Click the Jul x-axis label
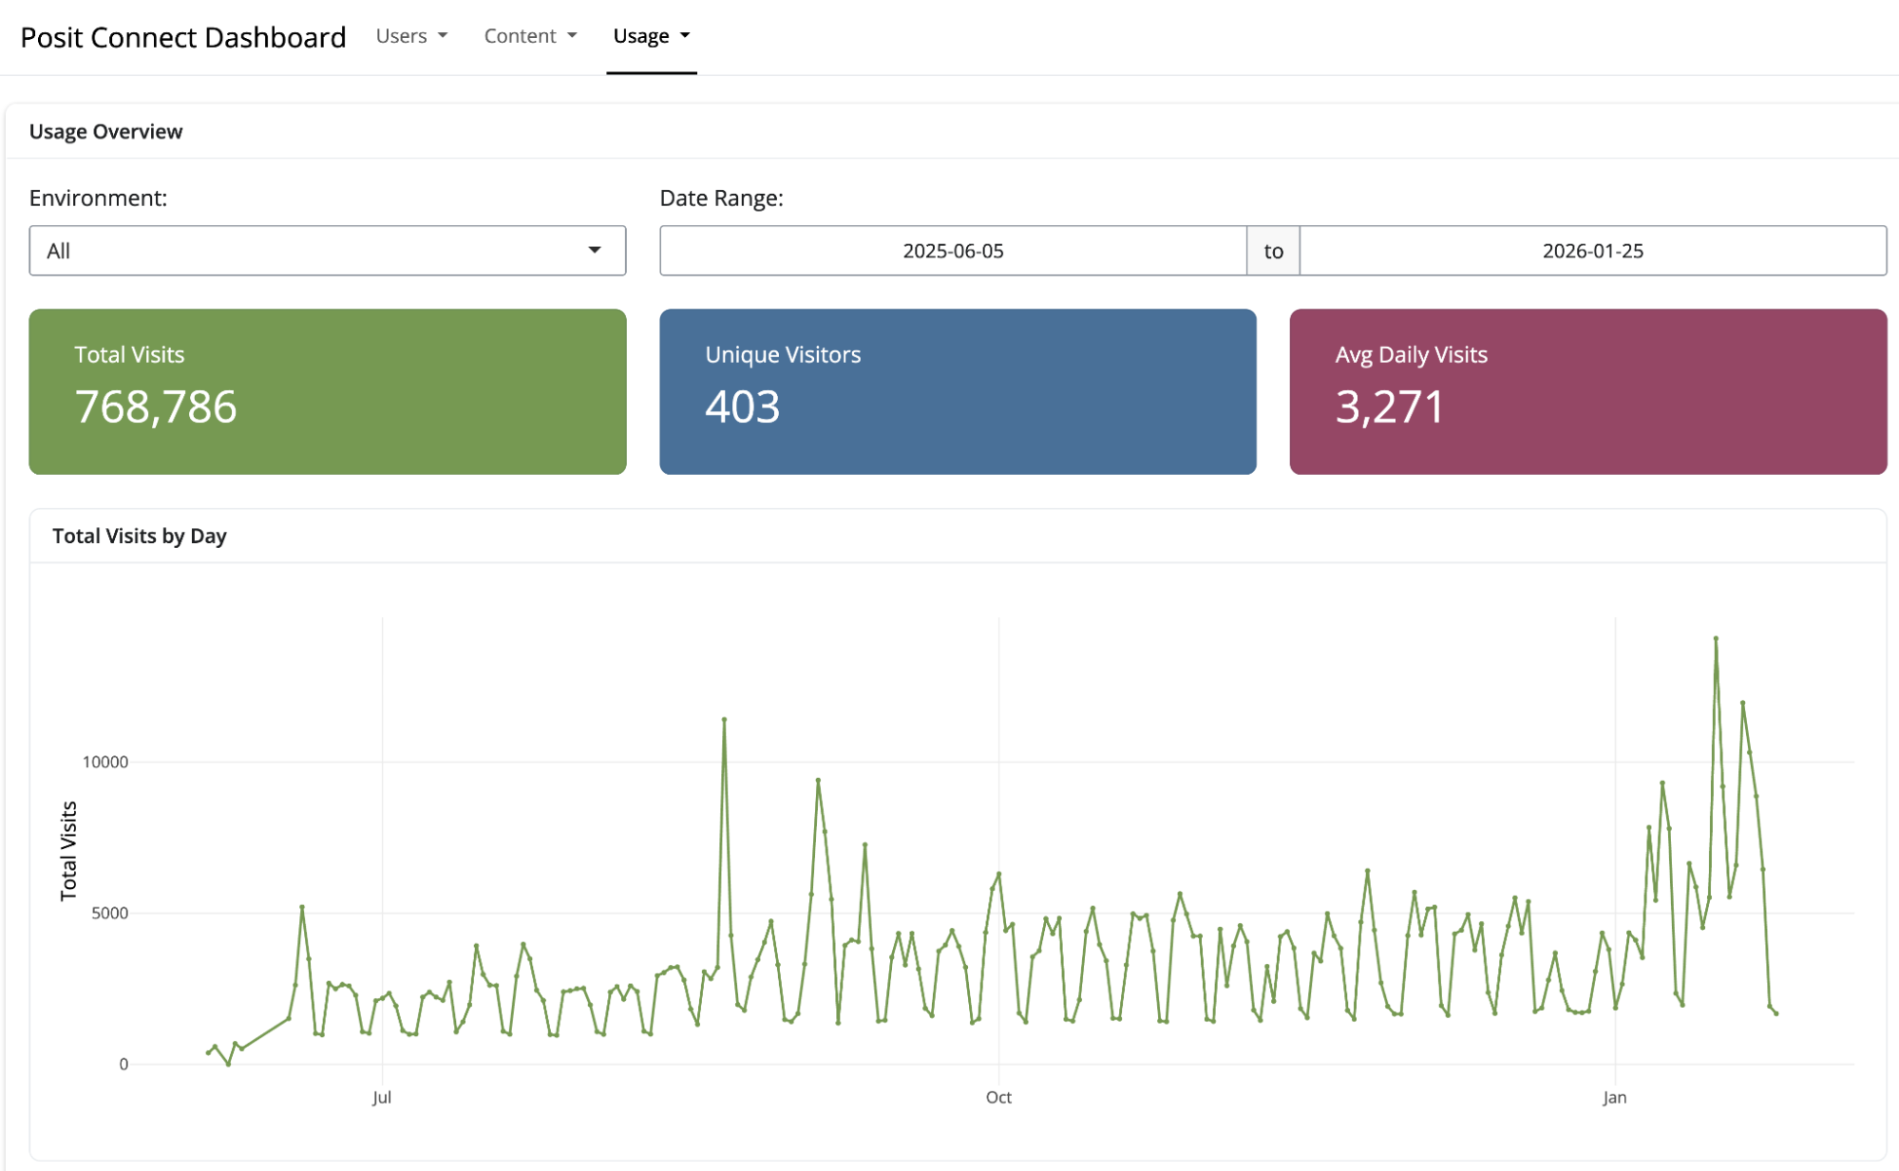1899x1171 pixels. click(382, 1098)
